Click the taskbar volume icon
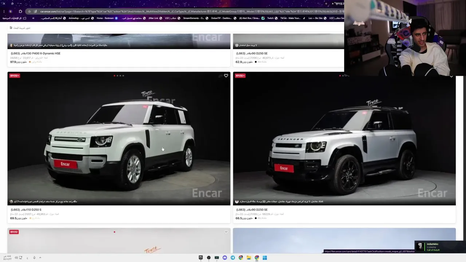The image size is (466, 262). click(16, 258)
